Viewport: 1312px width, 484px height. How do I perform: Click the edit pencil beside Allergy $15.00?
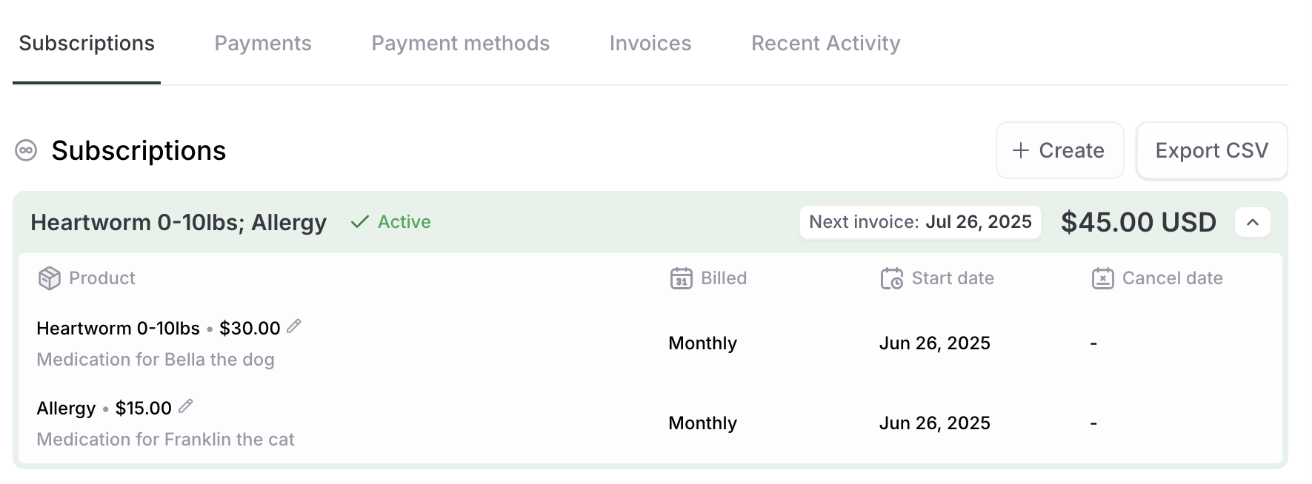point(186,406)
